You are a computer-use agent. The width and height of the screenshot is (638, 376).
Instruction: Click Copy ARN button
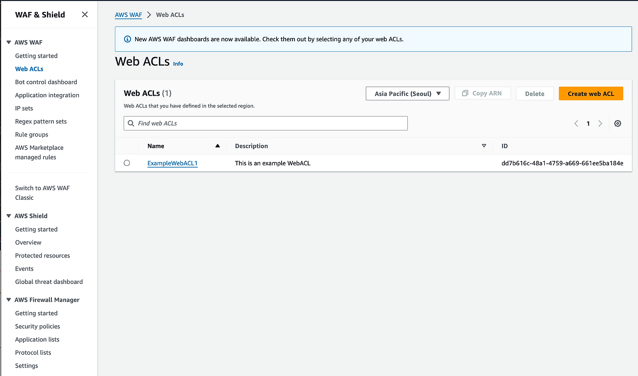pyautogui.click(x=482, y=93)
